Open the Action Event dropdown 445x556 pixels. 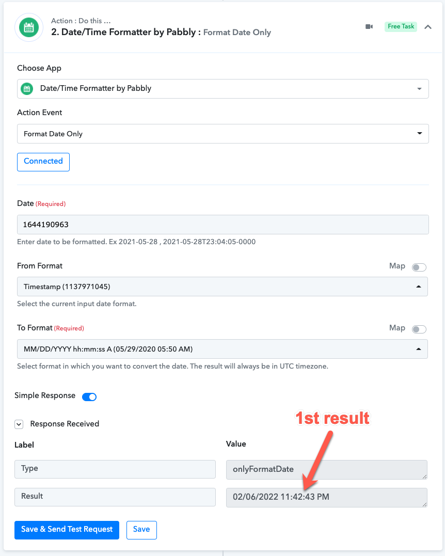(223, 134)
